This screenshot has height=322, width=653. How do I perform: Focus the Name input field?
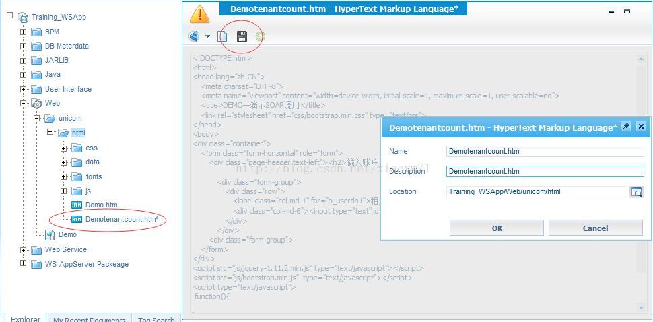point(545,151)
